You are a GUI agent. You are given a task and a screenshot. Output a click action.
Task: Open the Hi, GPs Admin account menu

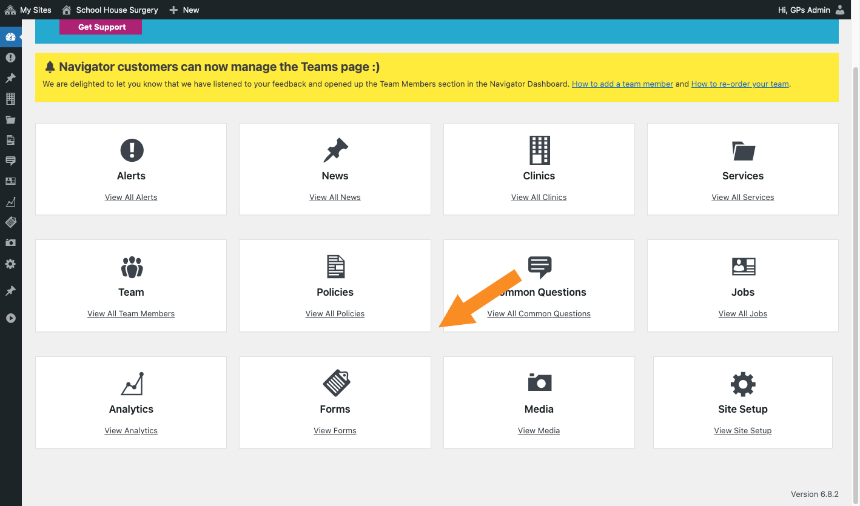(811, 10)
